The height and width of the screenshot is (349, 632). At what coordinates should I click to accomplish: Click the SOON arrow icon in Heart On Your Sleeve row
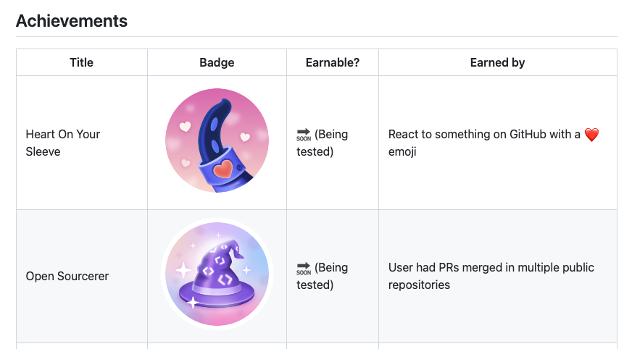pos(304,135)
